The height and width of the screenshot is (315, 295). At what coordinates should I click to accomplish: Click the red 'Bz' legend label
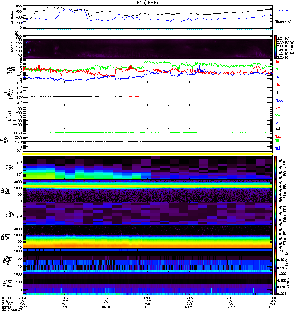(x=277, y=61)
